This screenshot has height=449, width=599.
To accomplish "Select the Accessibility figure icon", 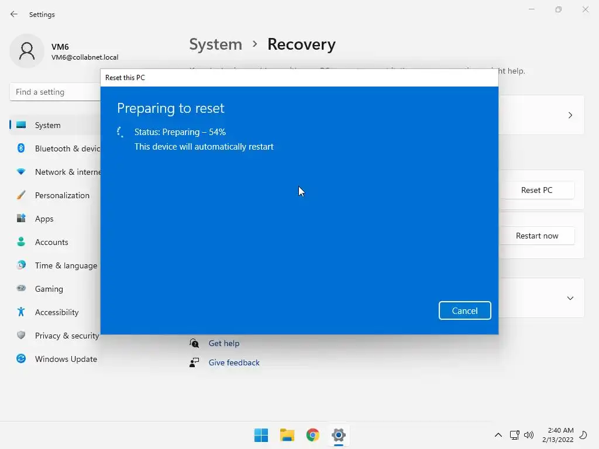I will [x=21, y=312].
